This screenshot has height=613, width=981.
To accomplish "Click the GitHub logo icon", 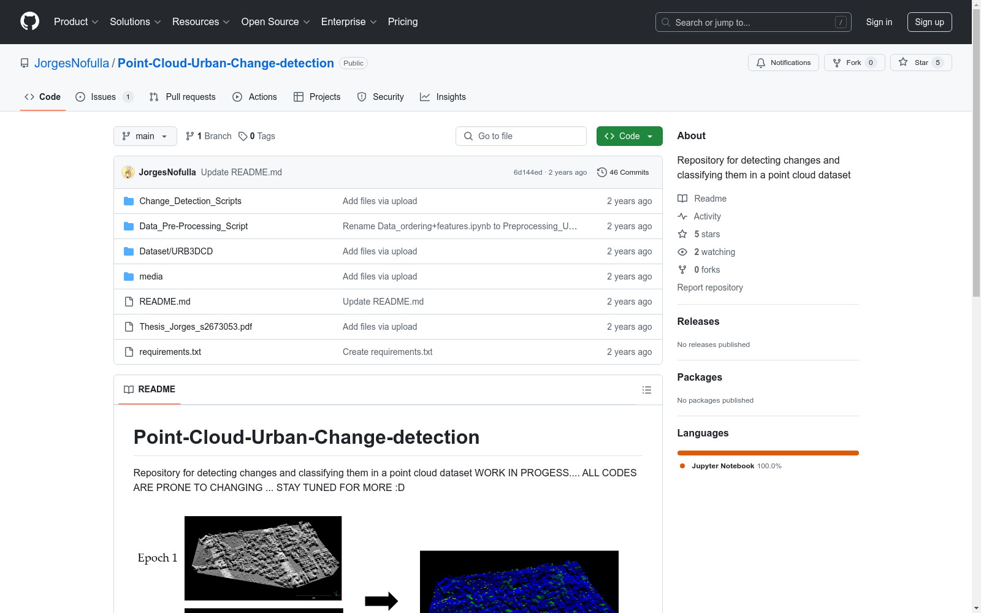I will click(x=29, y=21).
